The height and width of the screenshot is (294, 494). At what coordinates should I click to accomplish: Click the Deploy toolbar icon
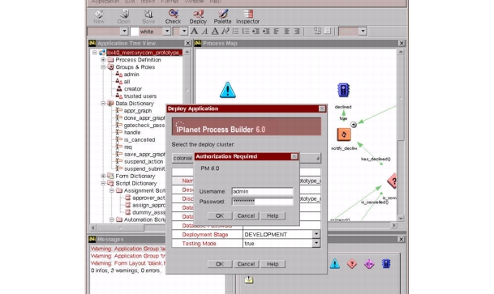pos(198,17)
